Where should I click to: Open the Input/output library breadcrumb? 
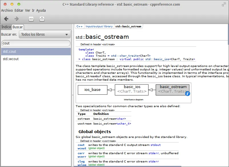pyautogui.click(x=99, y=27)
